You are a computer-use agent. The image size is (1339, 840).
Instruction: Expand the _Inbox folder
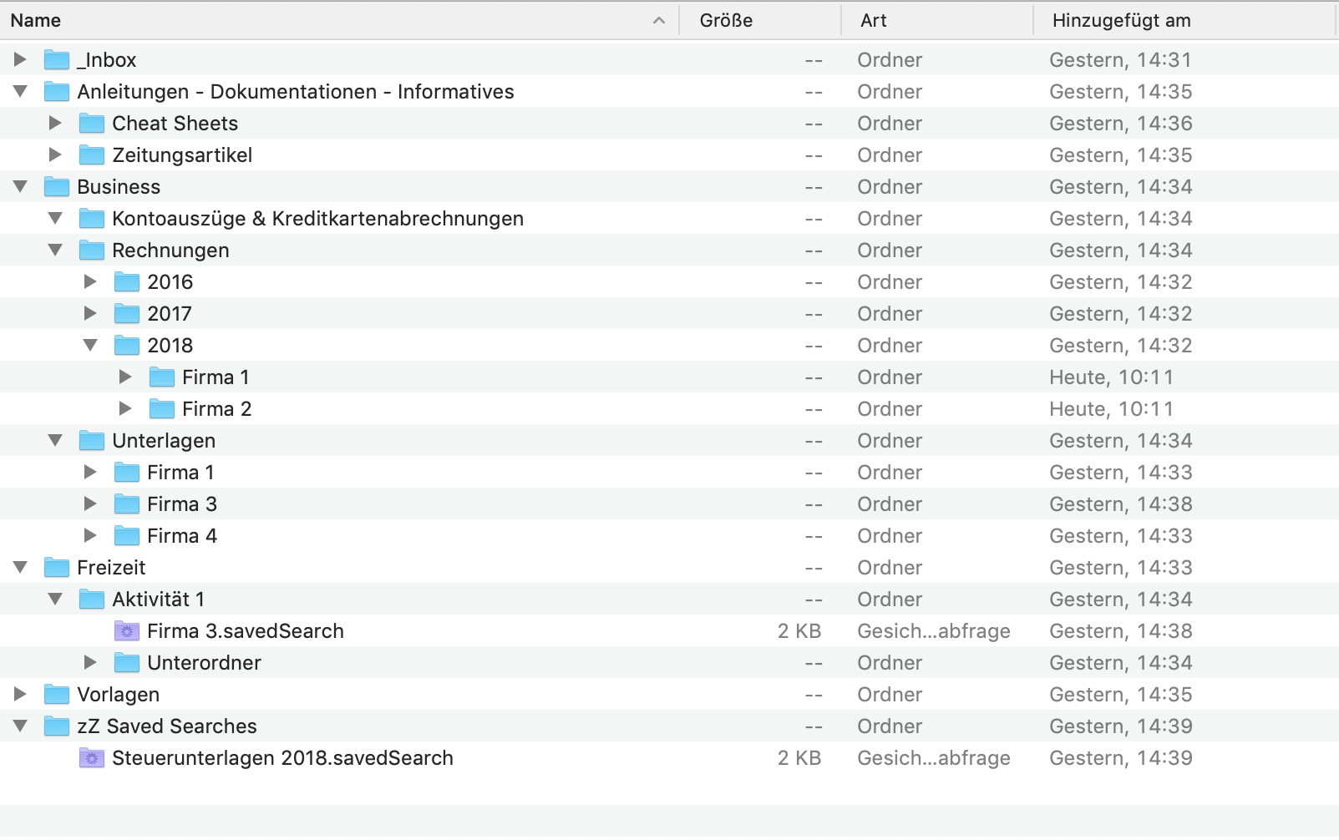click(x=20, y=60)
